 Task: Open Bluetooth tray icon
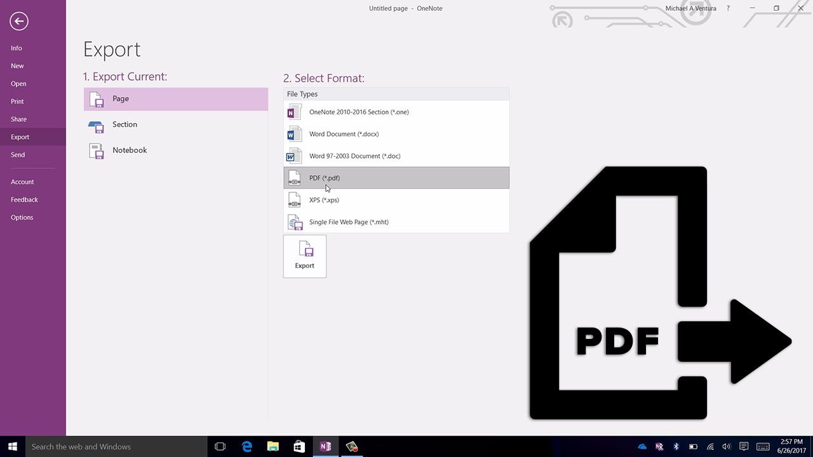tap(676, 447)
